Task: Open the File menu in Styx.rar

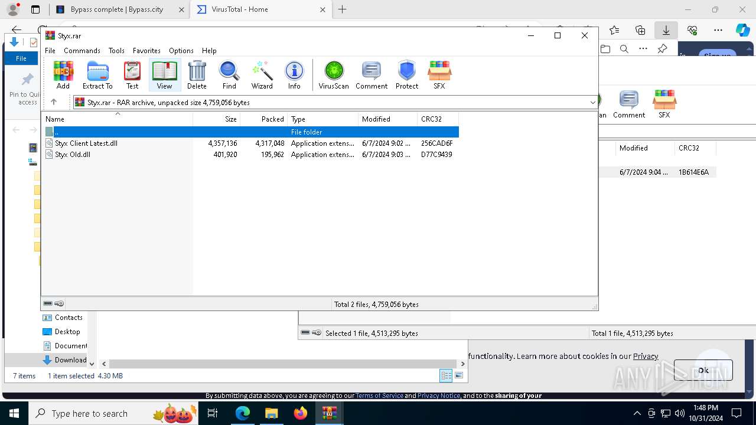Action: tap(50, 51)
